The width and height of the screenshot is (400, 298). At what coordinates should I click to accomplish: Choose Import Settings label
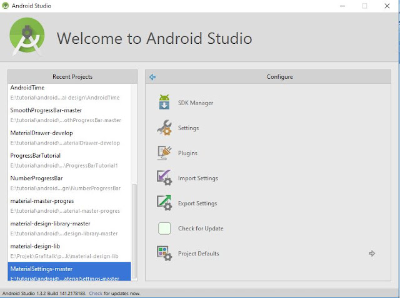click(x=197, y=178)
